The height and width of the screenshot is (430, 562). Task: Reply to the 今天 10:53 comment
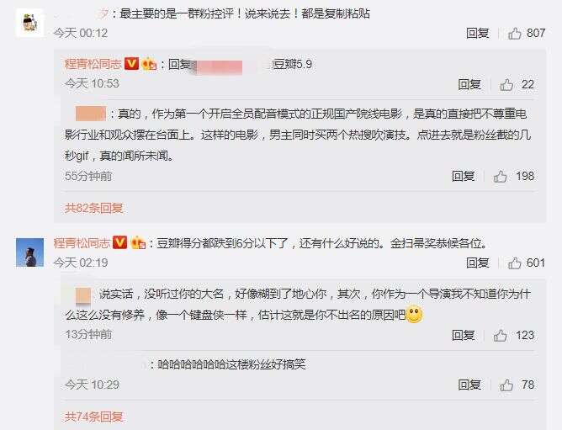pyautogui.click(x=469, y=85)
